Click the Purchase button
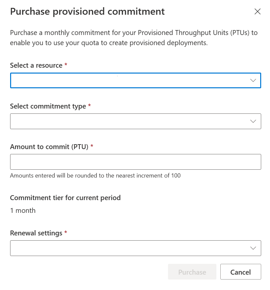 [x=192, y=272]
